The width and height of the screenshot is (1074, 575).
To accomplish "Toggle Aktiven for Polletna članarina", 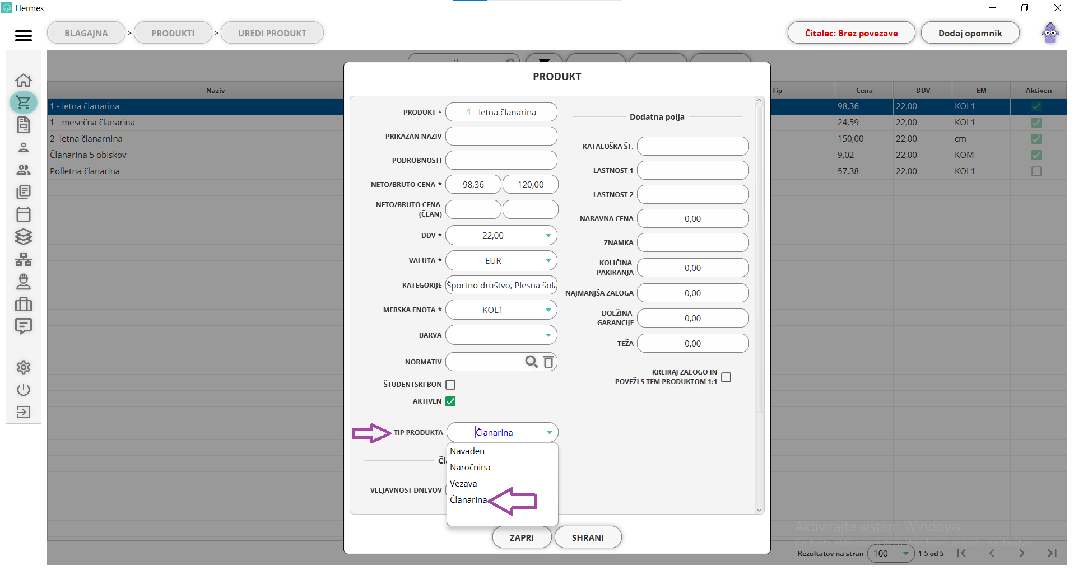I will tap(1036, 171).
